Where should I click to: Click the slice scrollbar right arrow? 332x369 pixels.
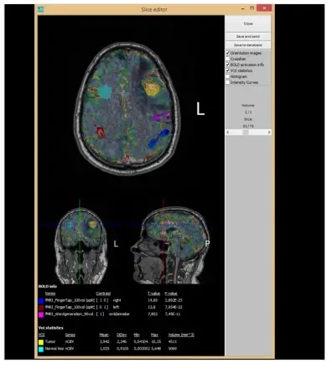(x=269, y=133)
